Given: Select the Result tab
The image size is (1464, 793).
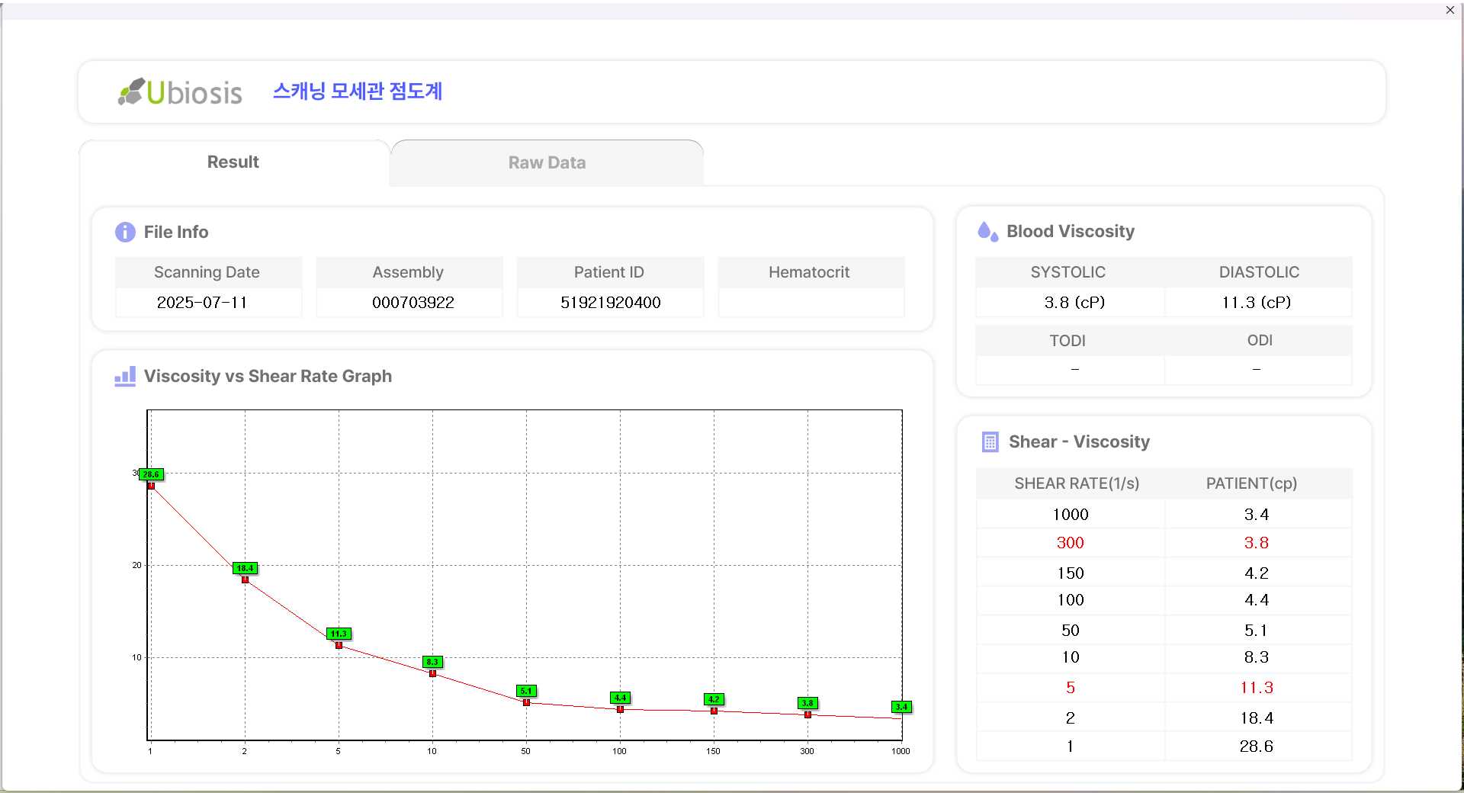Looking at the screenshot, I should pyautogui.click(x=233, y=162).
